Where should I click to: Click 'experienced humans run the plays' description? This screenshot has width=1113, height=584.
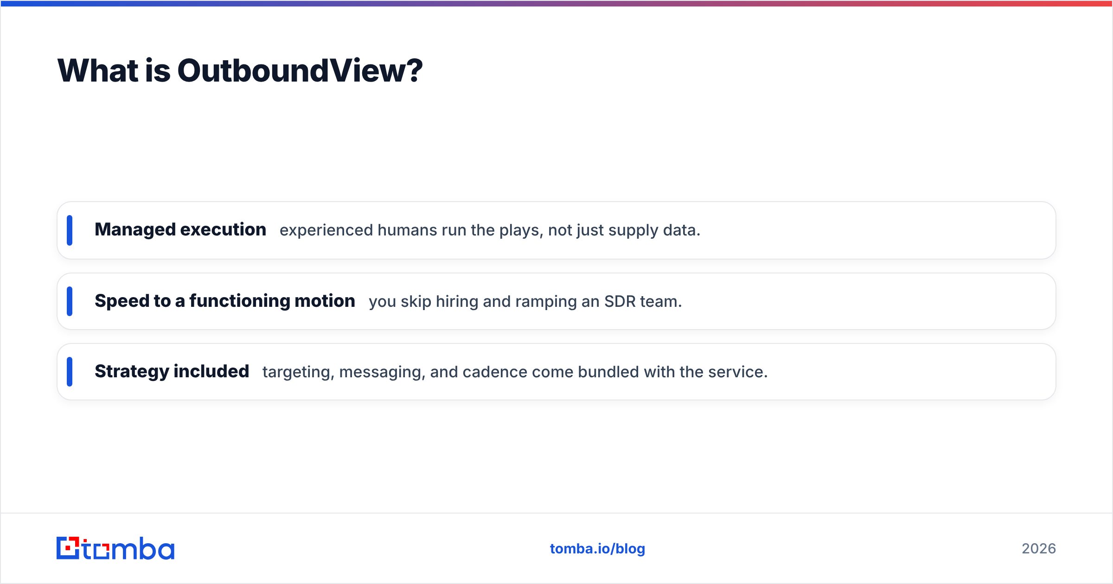tap(490, 230)
